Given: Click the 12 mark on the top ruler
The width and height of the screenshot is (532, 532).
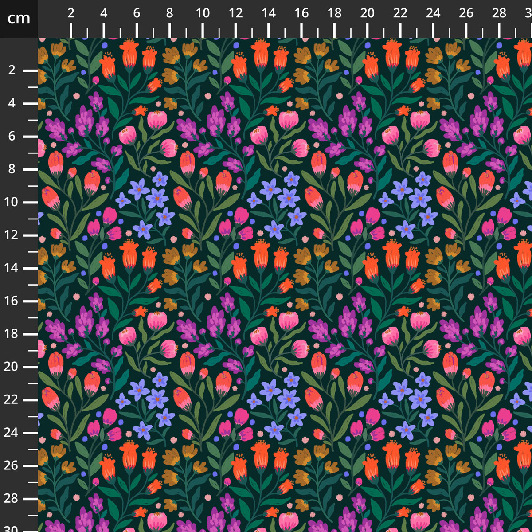Looking at the screenshot, I should 235,13.
